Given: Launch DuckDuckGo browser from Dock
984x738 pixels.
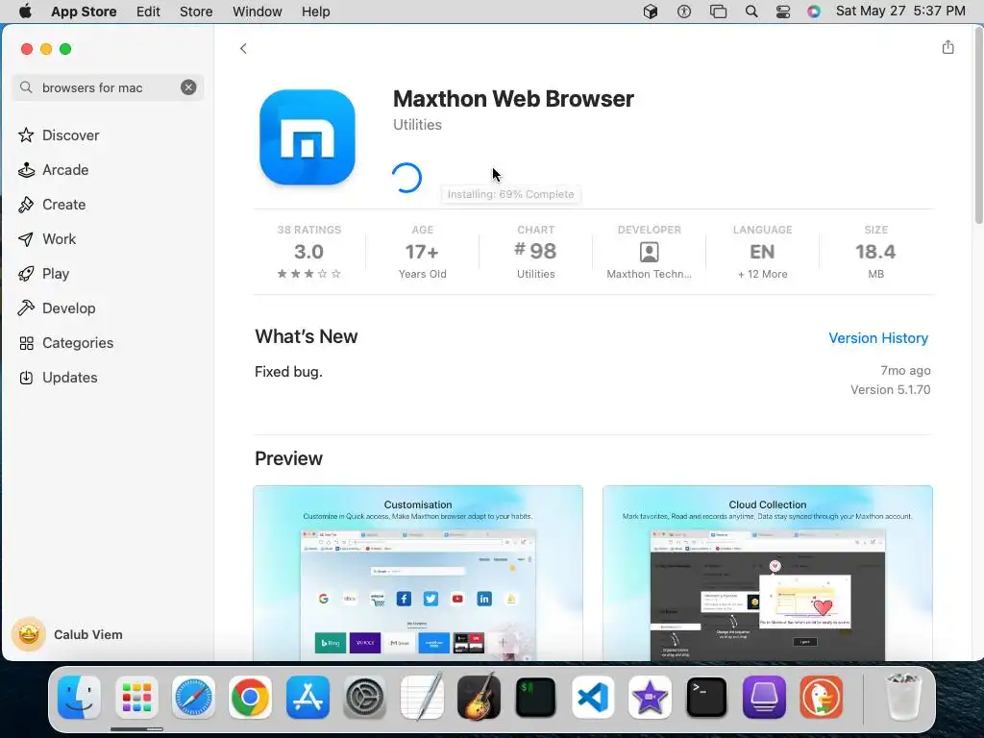Looking at the screenshot, I should (x=821, y=698).
